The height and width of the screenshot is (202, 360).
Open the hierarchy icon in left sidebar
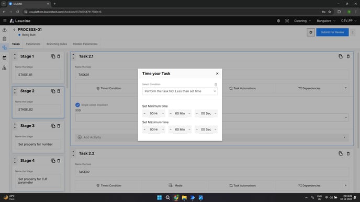(x=4, y=67)
